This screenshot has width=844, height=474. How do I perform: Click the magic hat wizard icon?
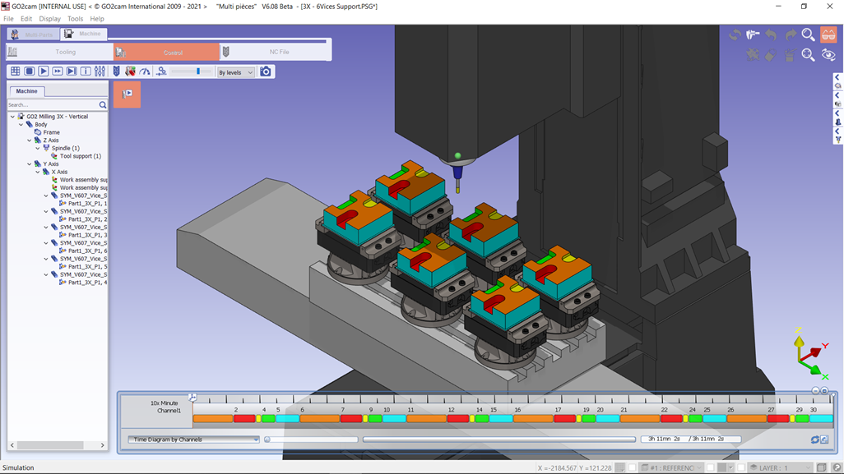point(791,54)
